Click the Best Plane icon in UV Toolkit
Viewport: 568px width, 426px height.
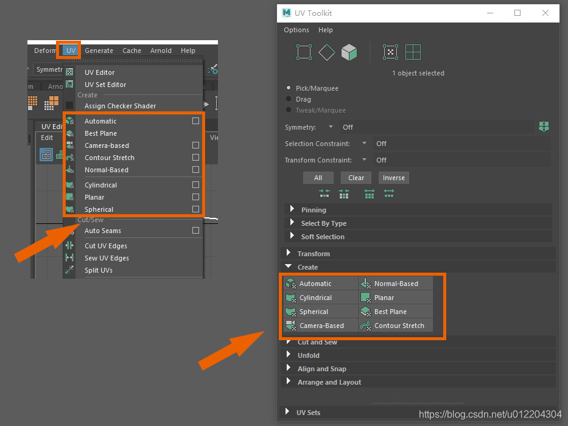pyautogui.click(x=365, y=312)
